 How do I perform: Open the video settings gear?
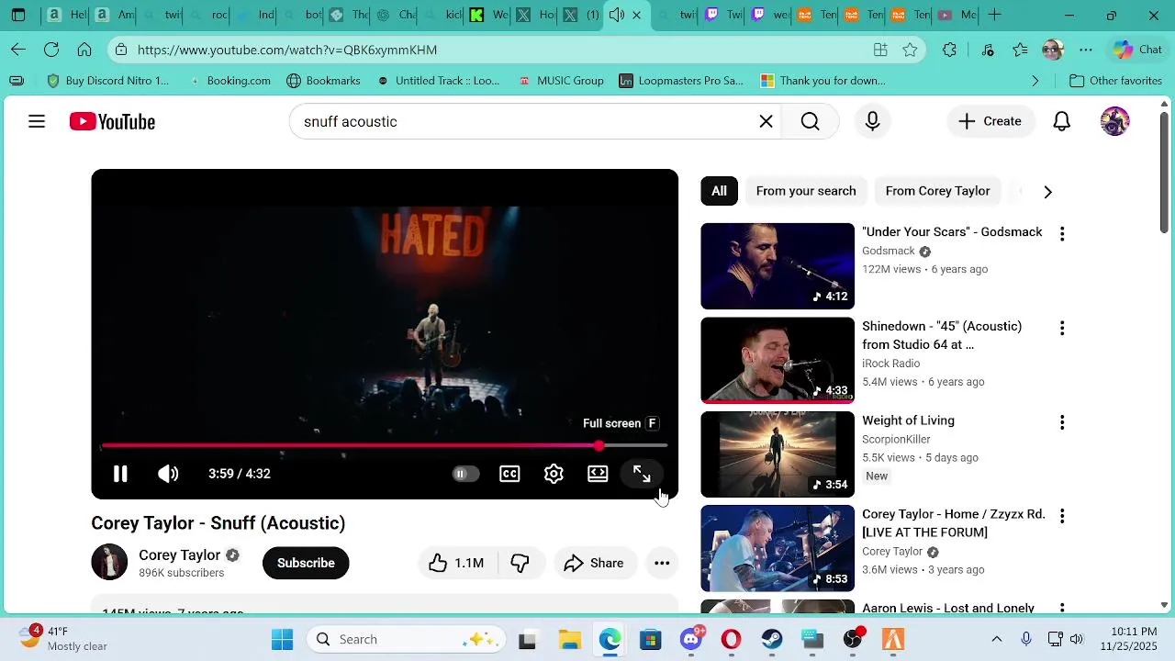pyautogui.click(x=554, y=474)
